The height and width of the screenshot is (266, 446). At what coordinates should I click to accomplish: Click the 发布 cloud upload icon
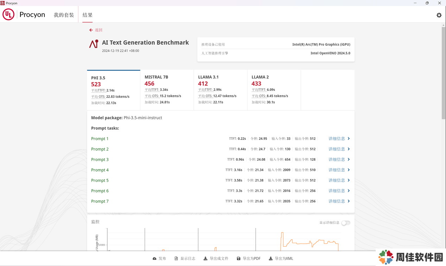pyautogui.click(x=154, y=259)
